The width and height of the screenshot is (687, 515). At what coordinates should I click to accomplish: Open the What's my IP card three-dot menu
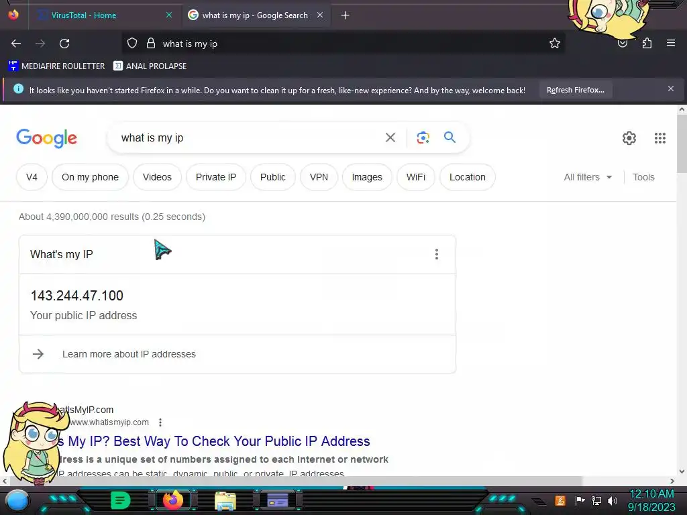(x=436, y=254)
